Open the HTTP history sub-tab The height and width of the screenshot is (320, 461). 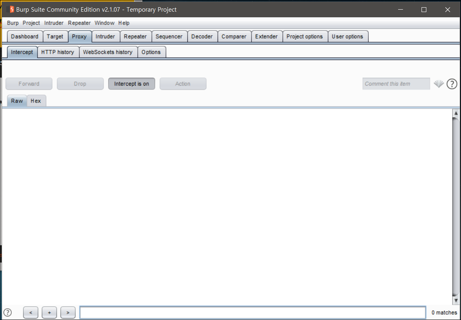click(58, 52)
